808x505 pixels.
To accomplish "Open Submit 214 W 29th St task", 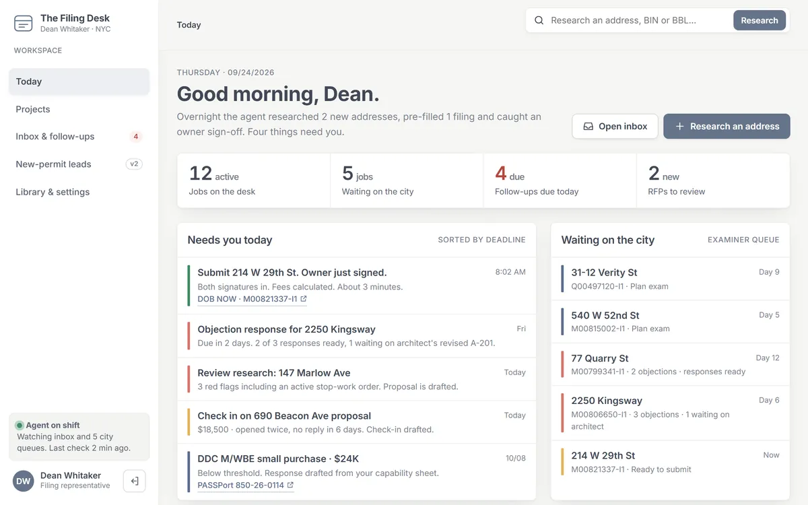I will 357,285.
